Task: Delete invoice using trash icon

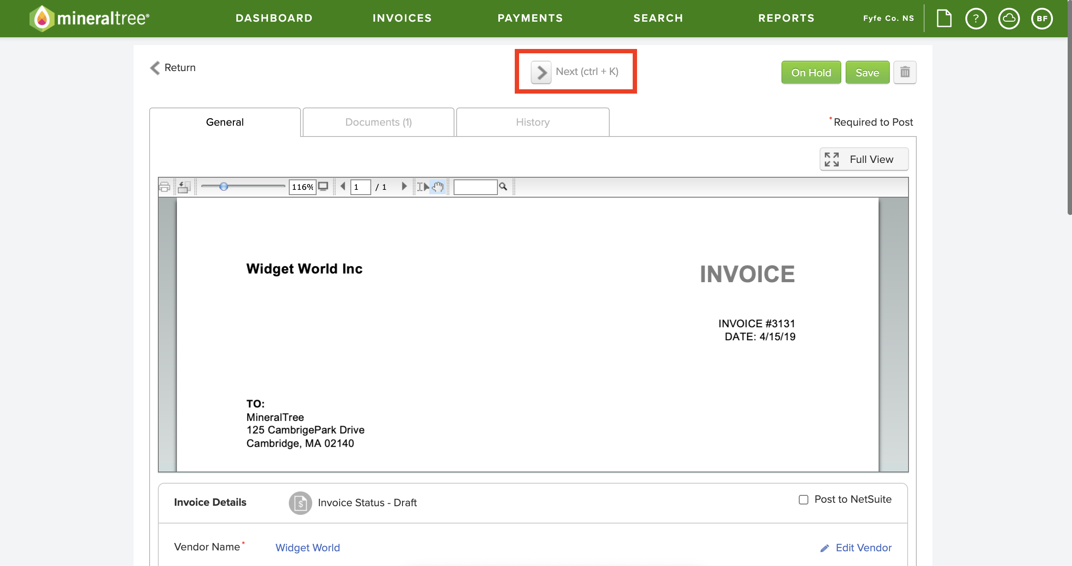Action: pyautogui.click(x=905, y=72)
